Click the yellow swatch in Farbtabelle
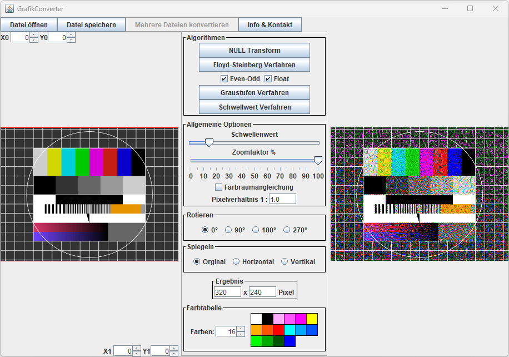The image size is (509, 357). click(x=312, y=319)
